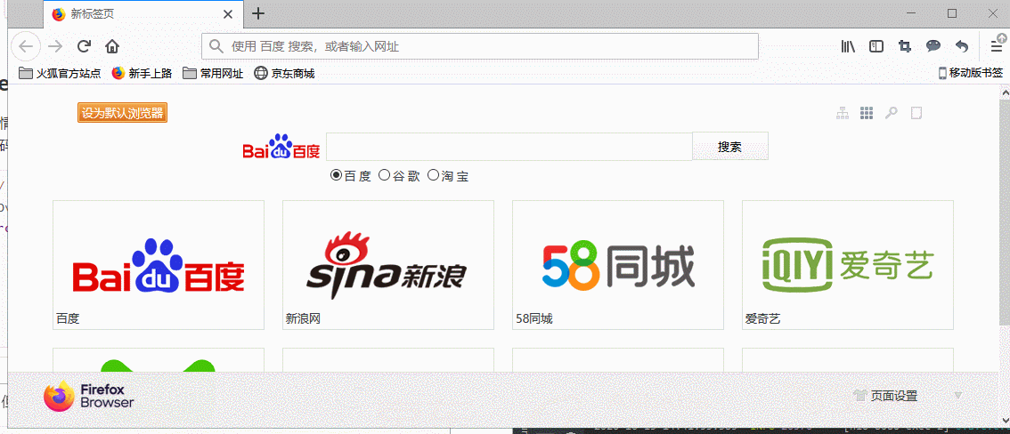Viewport: 1010px width, 434px height.
Task: Open the Firefox home page icon
Action: click(x=112, y=46)
